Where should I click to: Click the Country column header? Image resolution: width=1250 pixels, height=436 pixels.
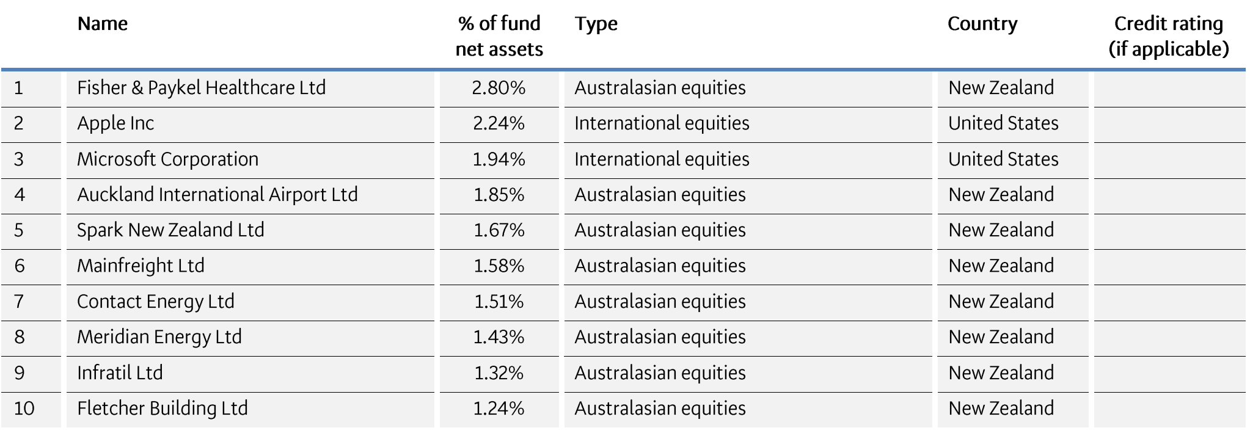pos(982,24)
